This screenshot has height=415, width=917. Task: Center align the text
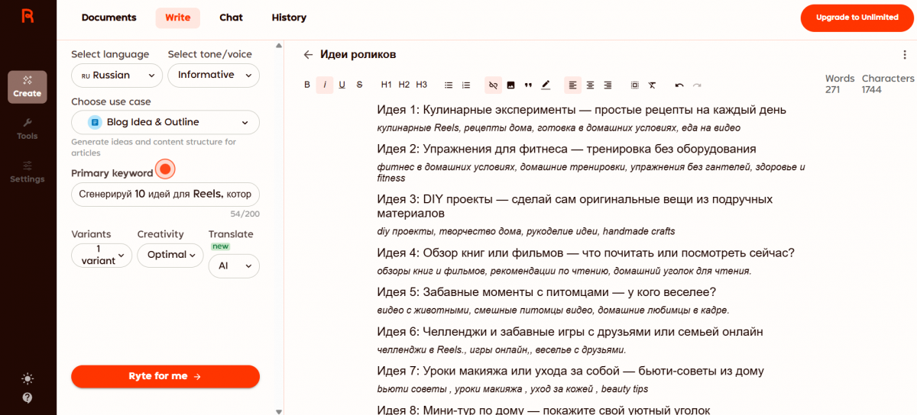coord(590,85)
